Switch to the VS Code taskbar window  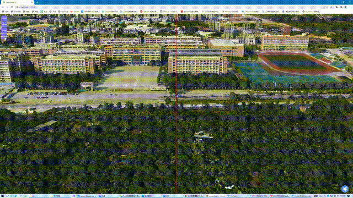[87, 196]
